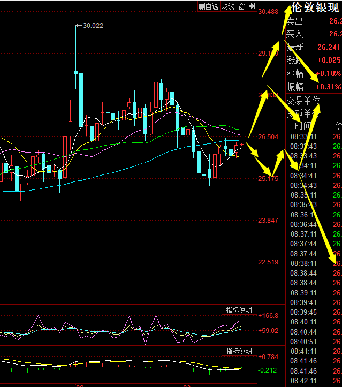Click the +0.784 indicator scale label
This screenshot has width=342, height=387.
point(268,357)
